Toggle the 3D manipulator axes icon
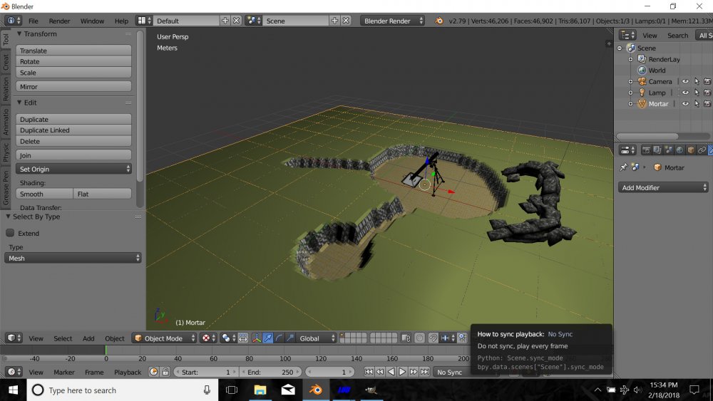Image resolution: width=713 pixels, height=401 pixels. [257, 338]
